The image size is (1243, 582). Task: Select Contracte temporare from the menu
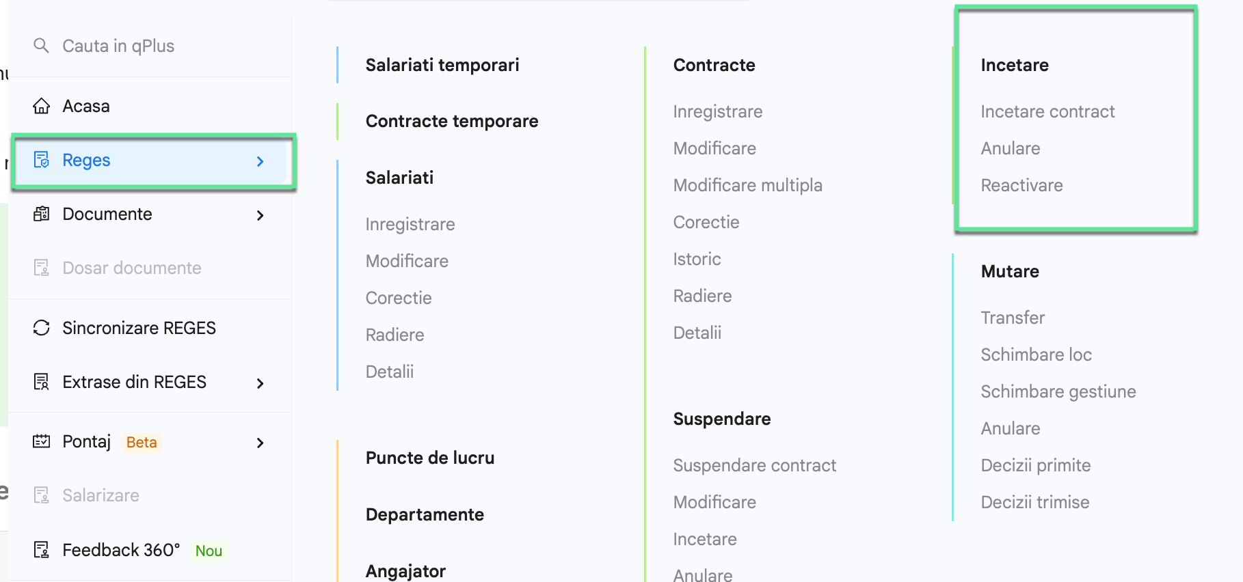click(x=451, y=121)
